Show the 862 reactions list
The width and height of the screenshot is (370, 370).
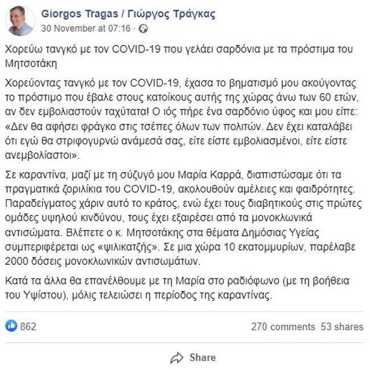click(x=28, y=327)
